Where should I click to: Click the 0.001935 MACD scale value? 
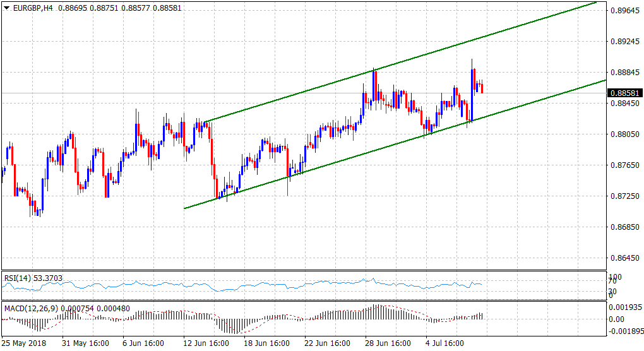click(x=624, y=306)
